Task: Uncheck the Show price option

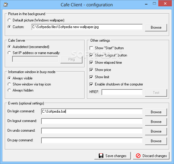Action: tap(91, 70)
